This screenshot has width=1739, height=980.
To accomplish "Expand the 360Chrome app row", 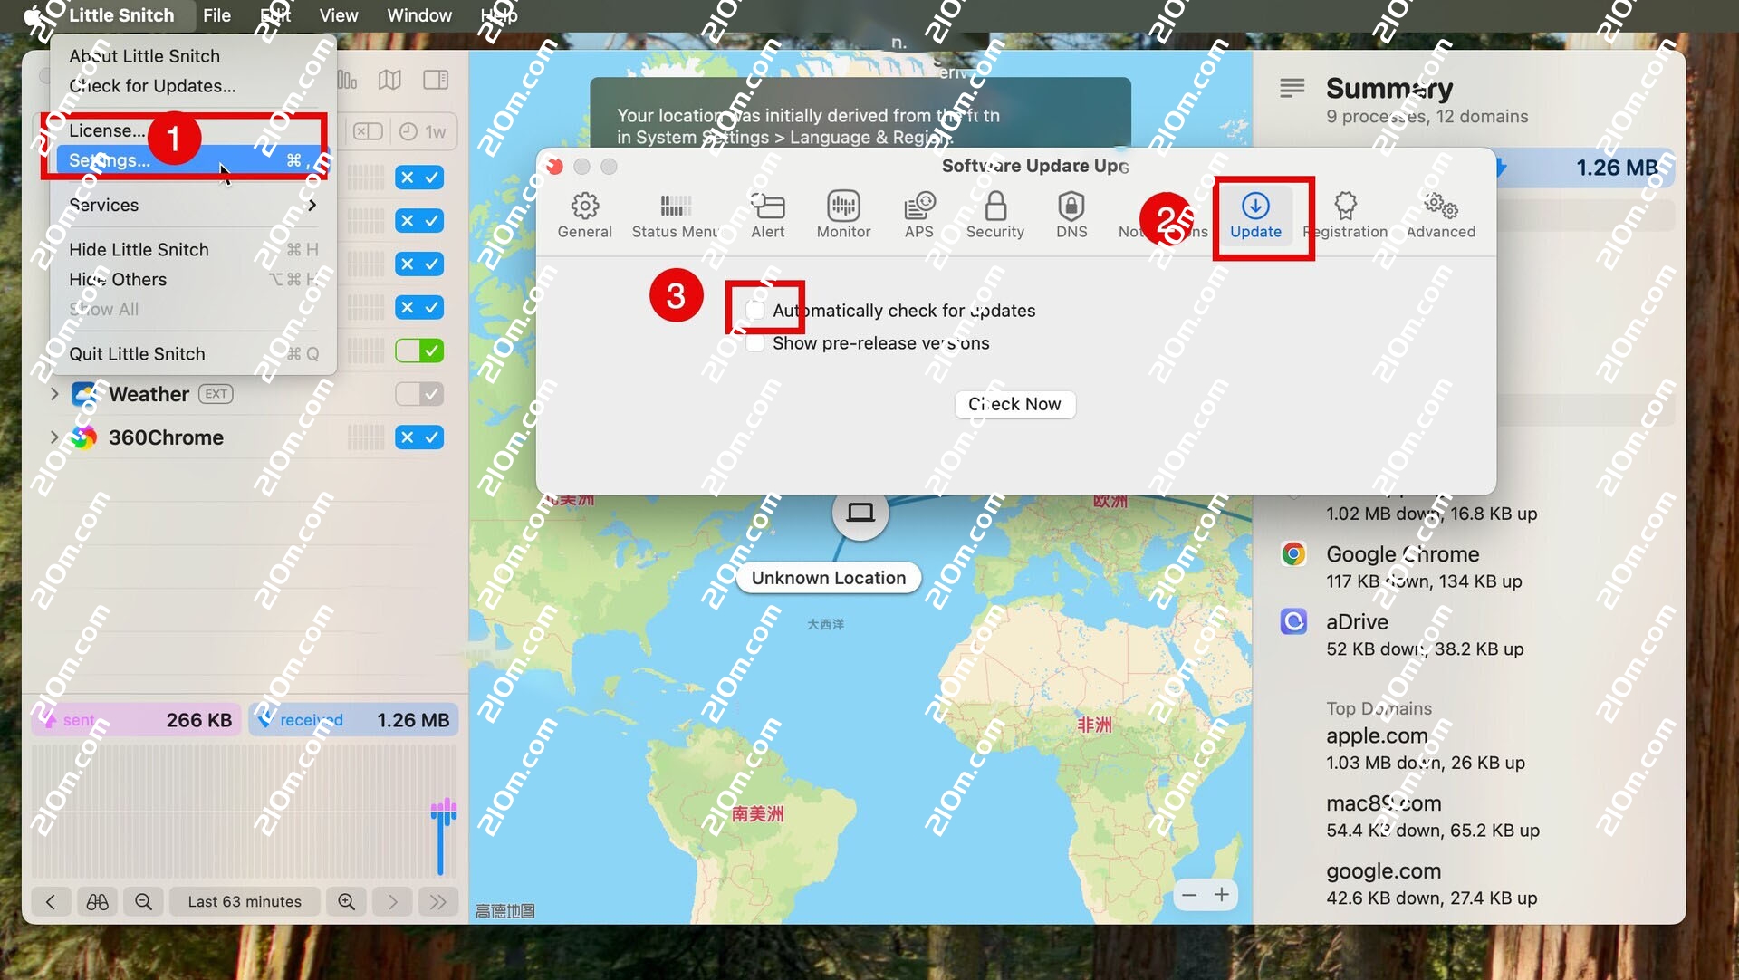I will click(x=54, y=437).
